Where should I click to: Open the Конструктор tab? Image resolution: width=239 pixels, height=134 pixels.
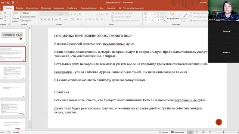tap(32, 8)
